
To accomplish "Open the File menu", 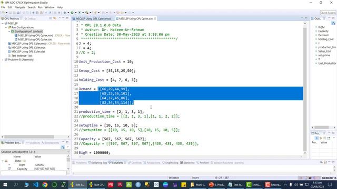I will tap(3, 7).
